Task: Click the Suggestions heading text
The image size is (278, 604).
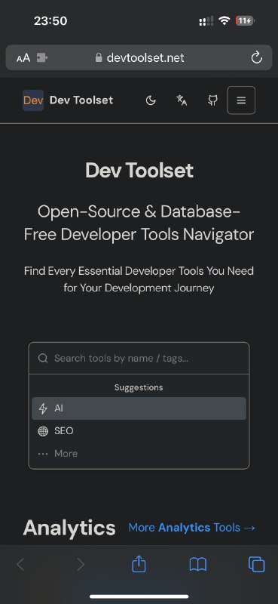Action: [x=139, y=387]
